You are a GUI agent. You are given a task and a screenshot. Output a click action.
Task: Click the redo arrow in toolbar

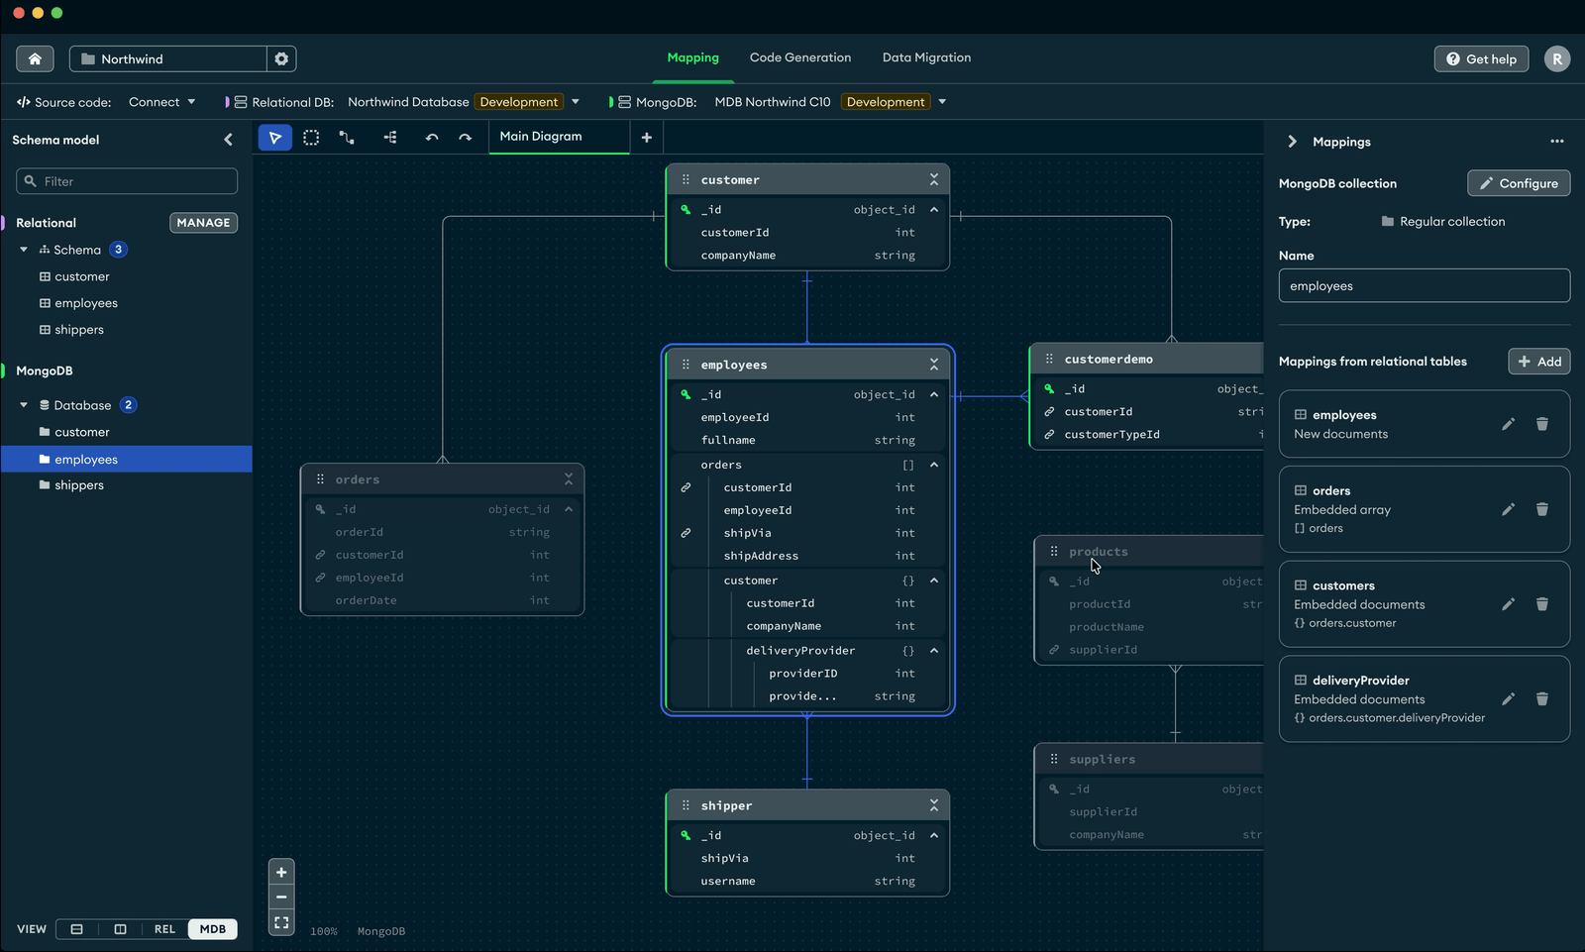coord(466,138)
